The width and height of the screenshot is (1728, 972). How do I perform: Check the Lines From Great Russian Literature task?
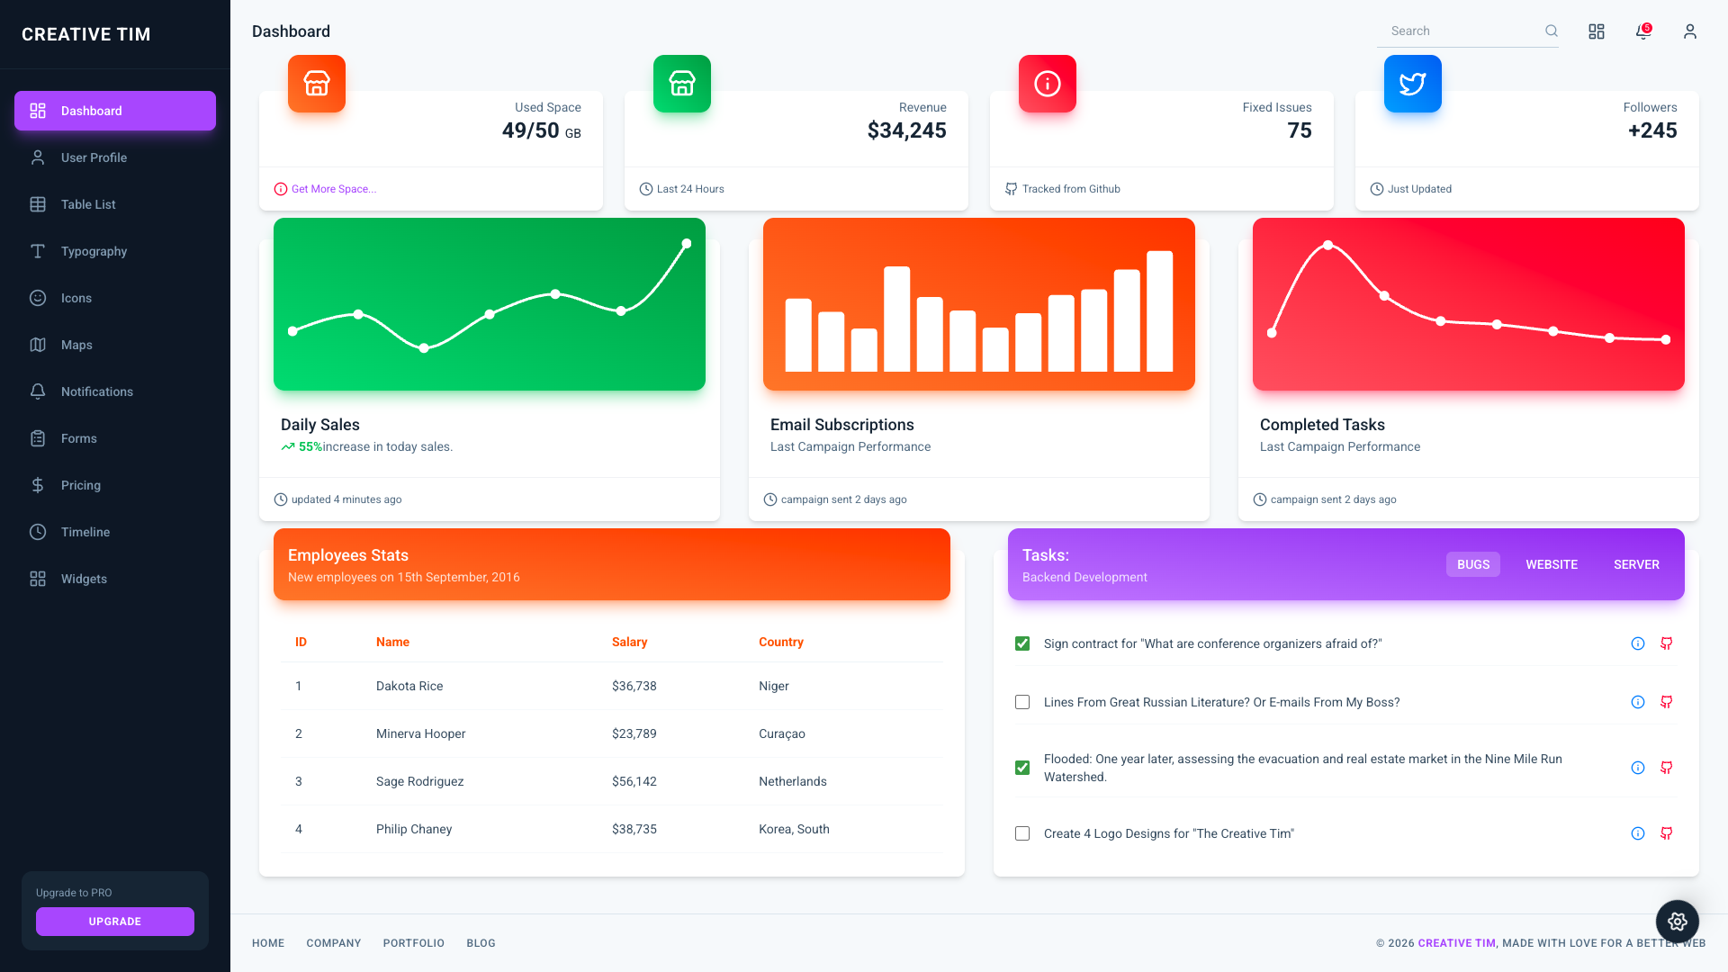click(x=1022, y=702)
